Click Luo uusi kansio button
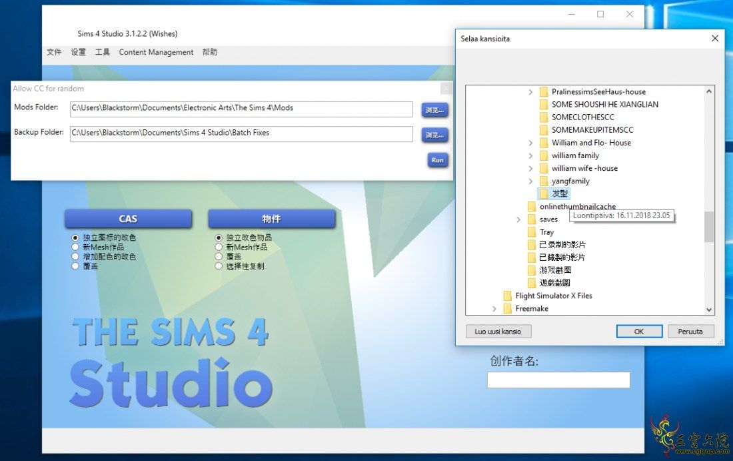This screenshot has height=461, width=733. pyautogui.click(x=498, y=332)
